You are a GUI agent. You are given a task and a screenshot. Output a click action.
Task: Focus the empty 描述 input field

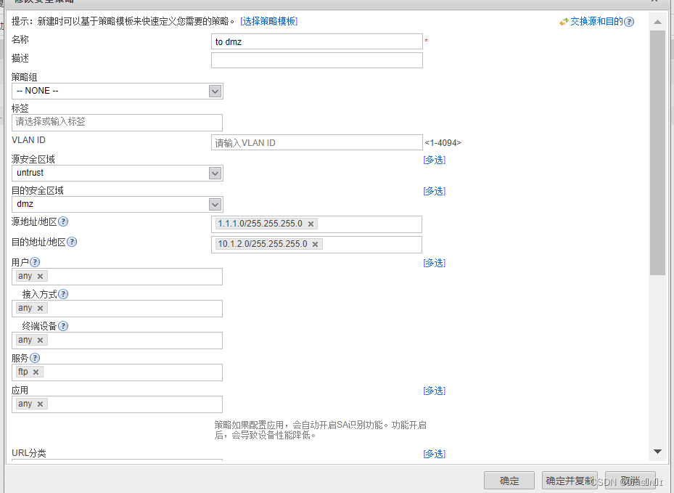pyautogui.click(x=317, y=60)
